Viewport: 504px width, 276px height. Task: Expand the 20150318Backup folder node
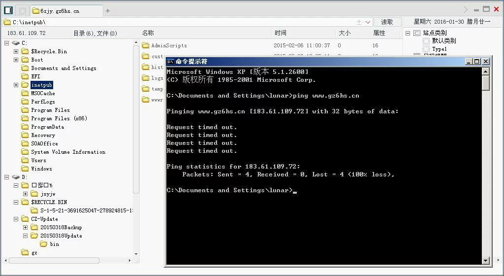tap(25, 227)
